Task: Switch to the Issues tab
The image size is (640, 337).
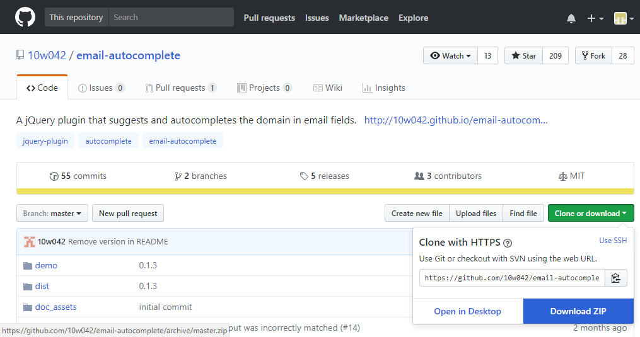Action: point(102,88)
